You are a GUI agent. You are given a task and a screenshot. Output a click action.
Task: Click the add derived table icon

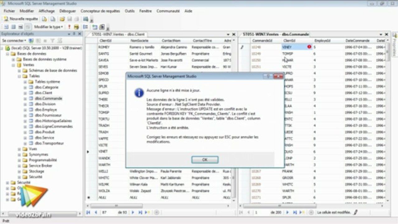pos(102,27)
